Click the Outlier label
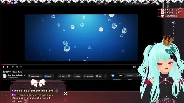This screenshot has height=103, width=184. coord(130,80)
